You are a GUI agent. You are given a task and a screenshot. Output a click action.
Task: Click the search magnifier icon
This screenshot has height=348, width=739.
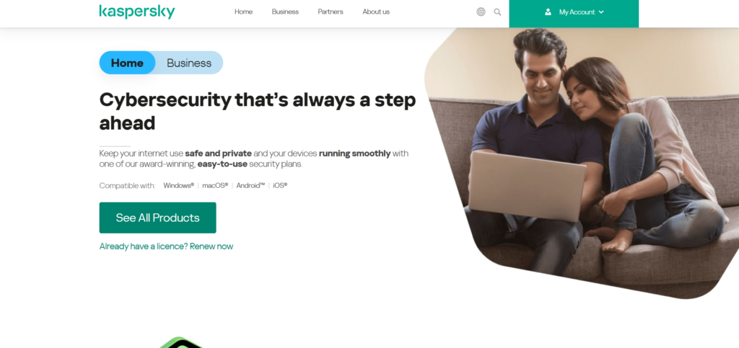[x=497, y=12]
